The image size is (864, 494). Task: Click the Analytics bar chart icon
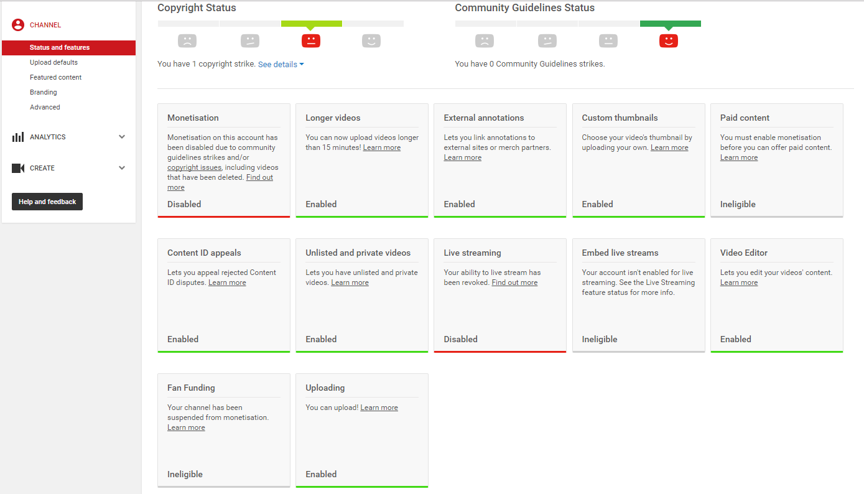[x=18, y=137]
